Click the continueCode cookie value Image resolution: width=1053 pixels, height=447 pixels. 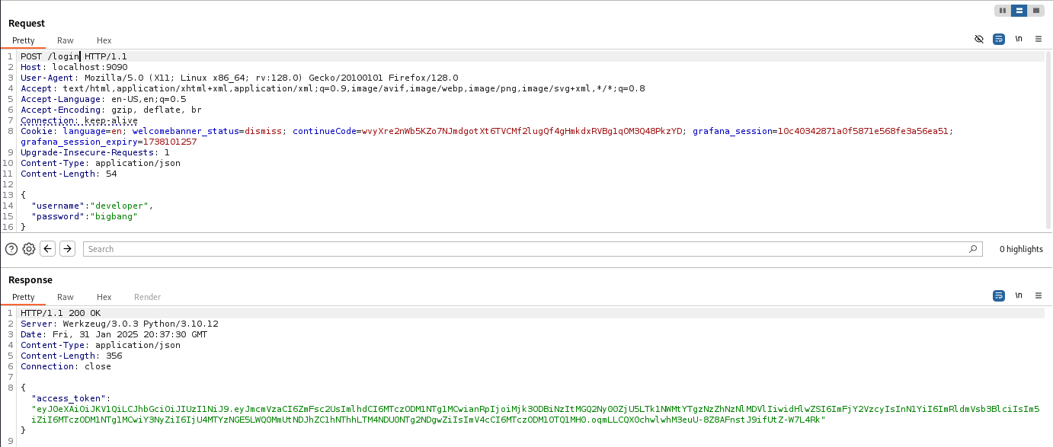pyautogui.click(x=522, y=131)
